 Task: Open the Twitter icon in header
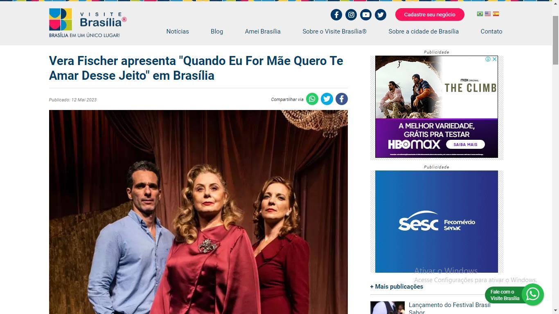[381, 15]
